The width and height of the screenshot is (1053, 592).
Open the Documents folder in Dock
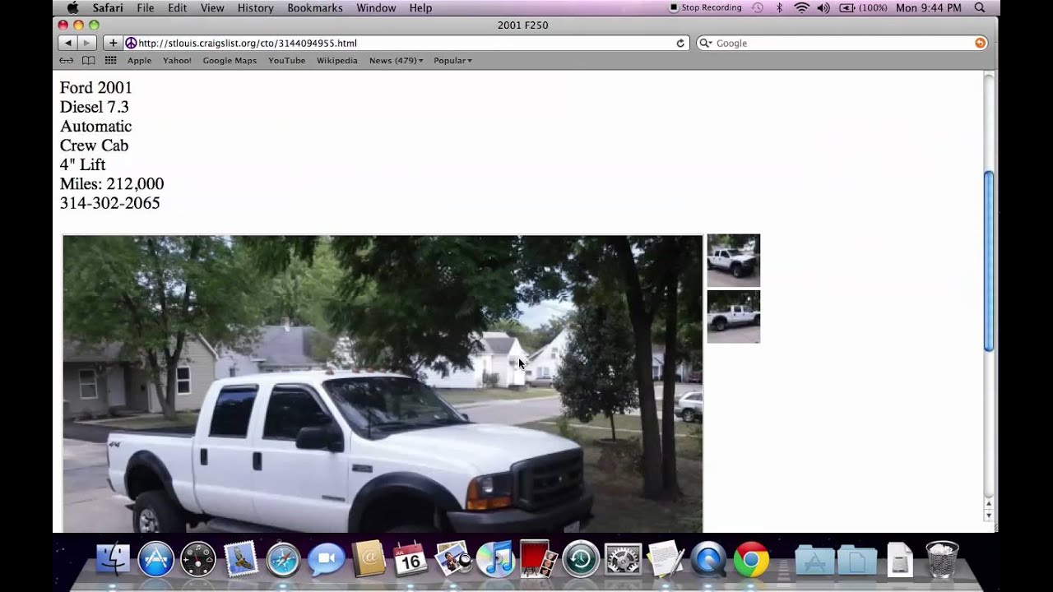[857, 560]
